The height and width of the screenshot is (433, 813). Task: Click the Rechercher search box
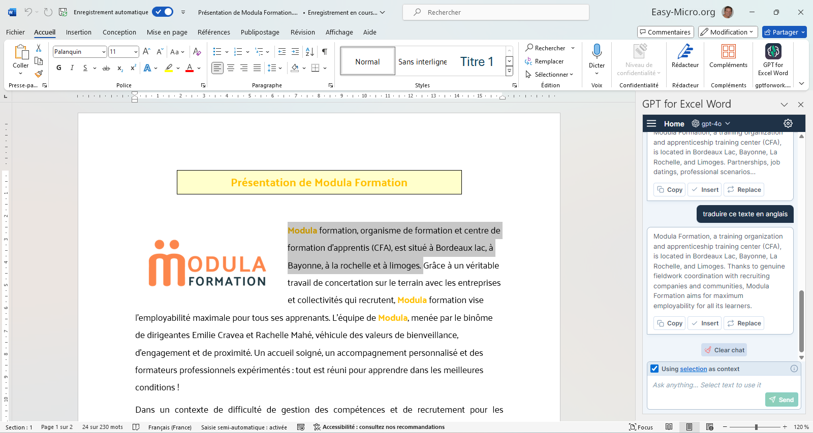coord(496,12)
